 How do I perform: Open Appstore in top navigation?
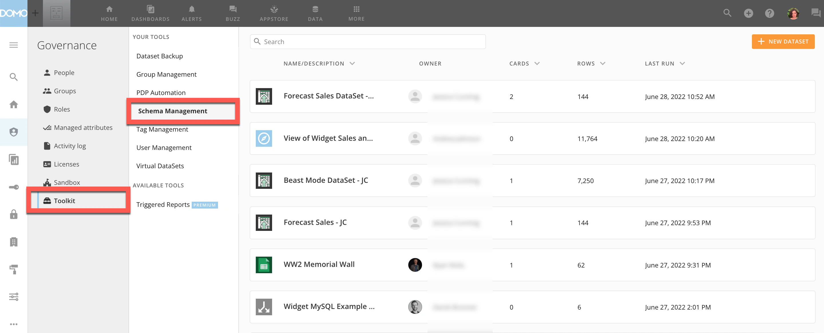[x=274, y=13]
